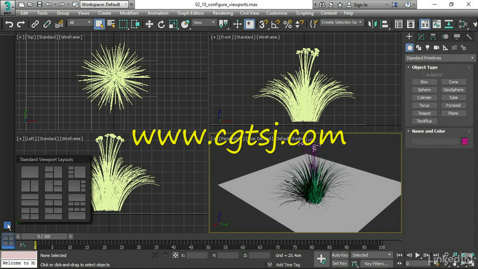
Task: Toggle 3D Snaps button
Action: tap(263, 24)
